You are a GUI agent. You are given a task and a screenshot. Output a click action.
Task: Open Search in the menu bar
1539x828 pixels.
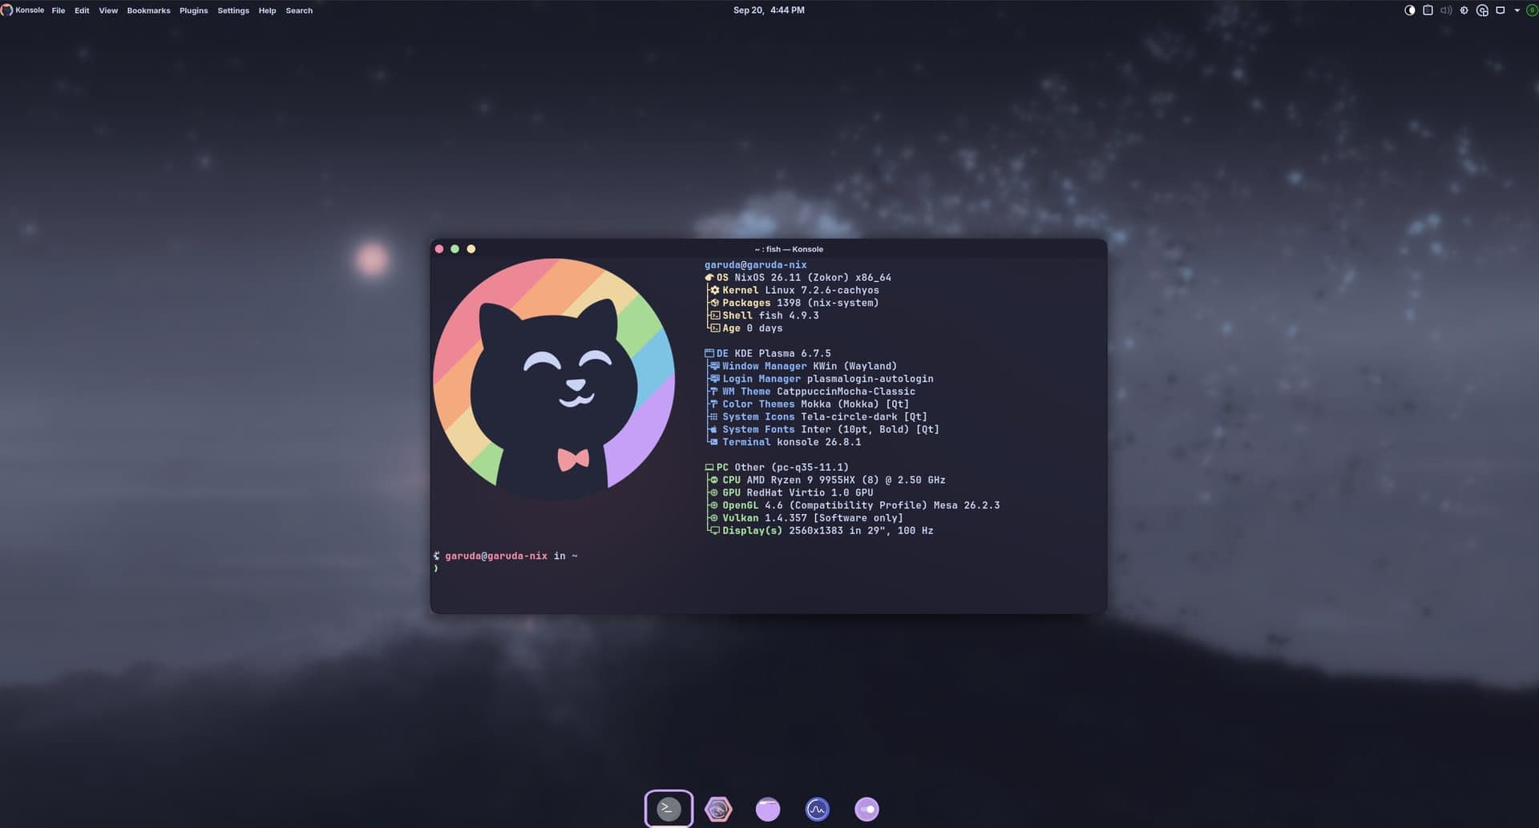[x=299, y=10]
